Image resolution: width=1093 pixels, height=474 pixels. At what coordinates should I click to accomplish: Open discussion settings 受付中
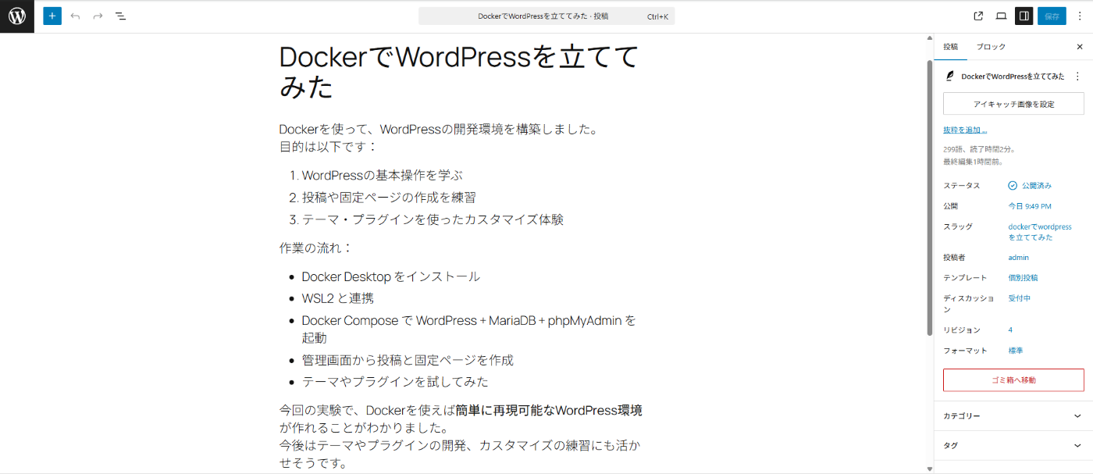tap(1019, 298)
